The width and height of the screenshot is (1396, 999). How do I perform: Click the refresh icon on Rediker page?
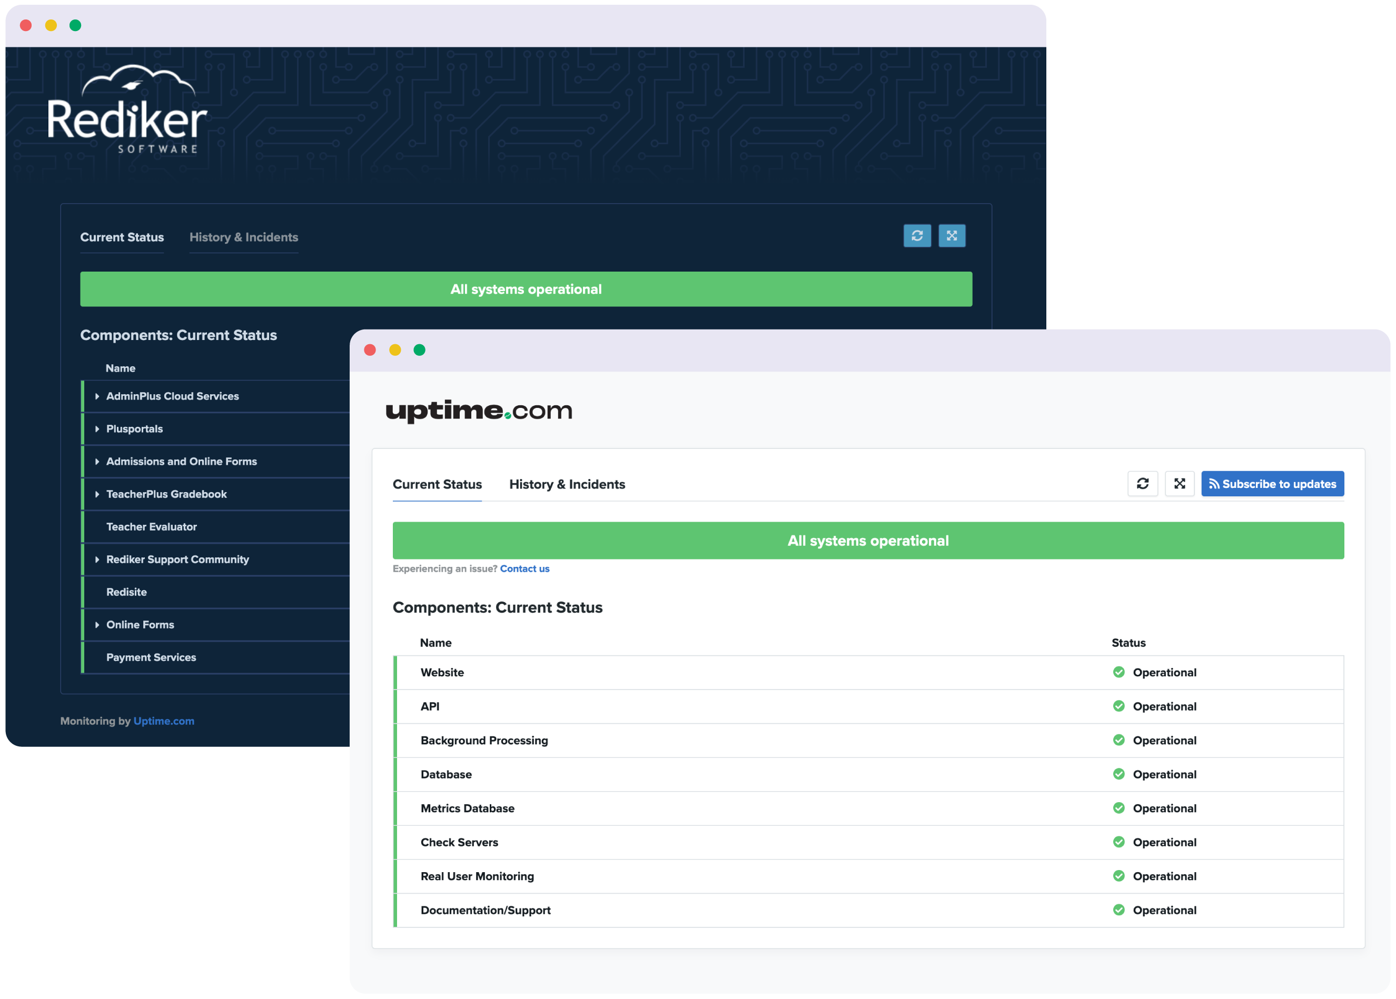[x=916, y=236]
